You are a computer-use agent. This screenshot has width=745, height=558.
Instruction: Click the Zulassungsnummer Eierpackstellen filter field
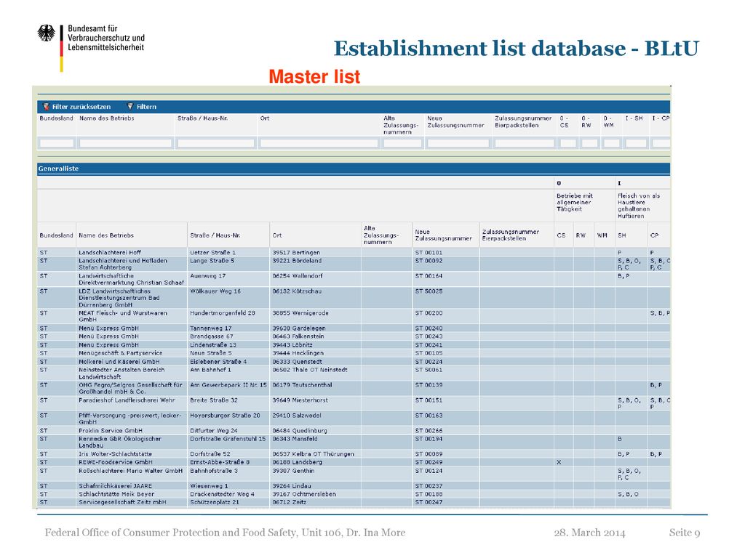point(524,143)
